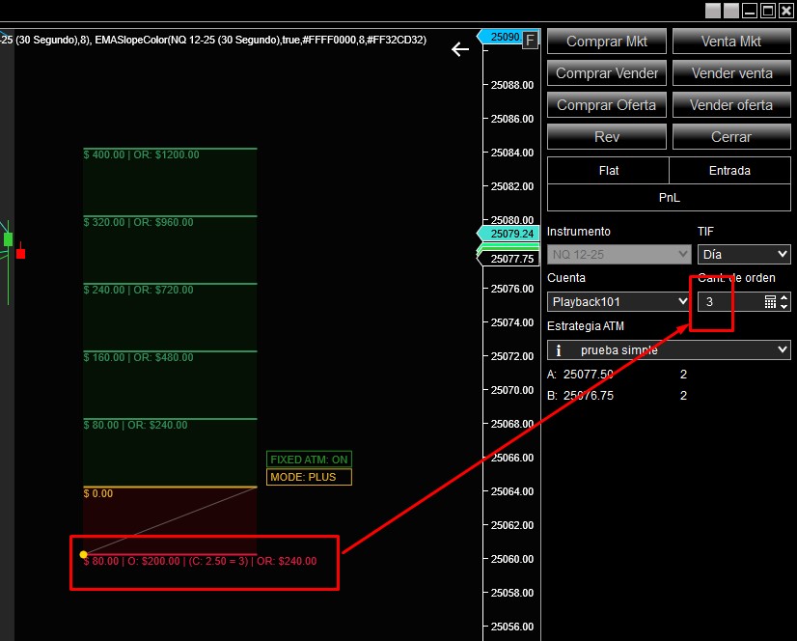Open the order quantity calculator icon
This screenshot has width=797, height=641.
[770, 302]
